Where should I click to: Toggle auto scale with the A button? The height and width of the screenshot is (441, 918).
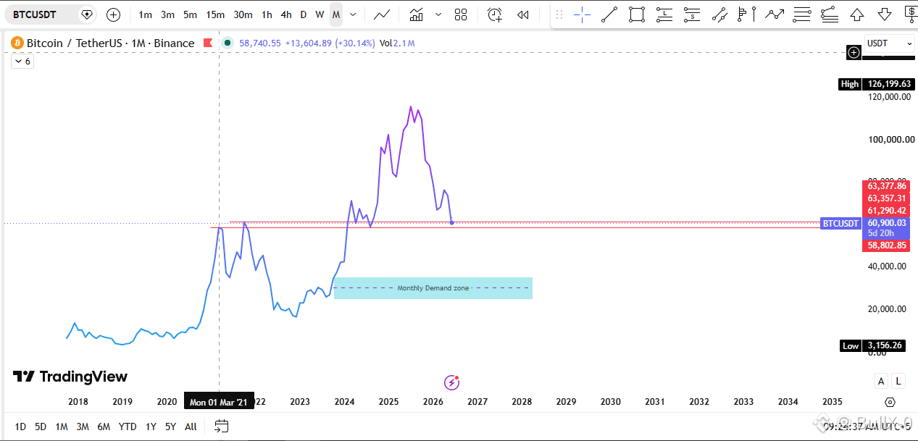click(881, 381)
